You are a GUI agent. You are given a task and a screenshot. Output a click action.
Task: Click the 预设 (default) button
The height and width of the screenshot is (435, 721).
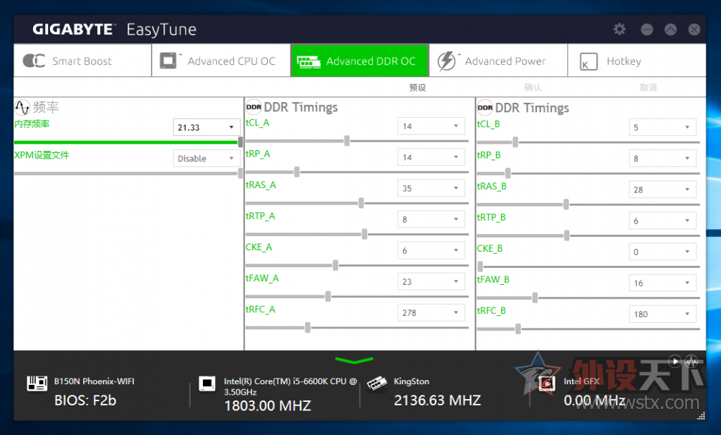[x=417, y=87]
